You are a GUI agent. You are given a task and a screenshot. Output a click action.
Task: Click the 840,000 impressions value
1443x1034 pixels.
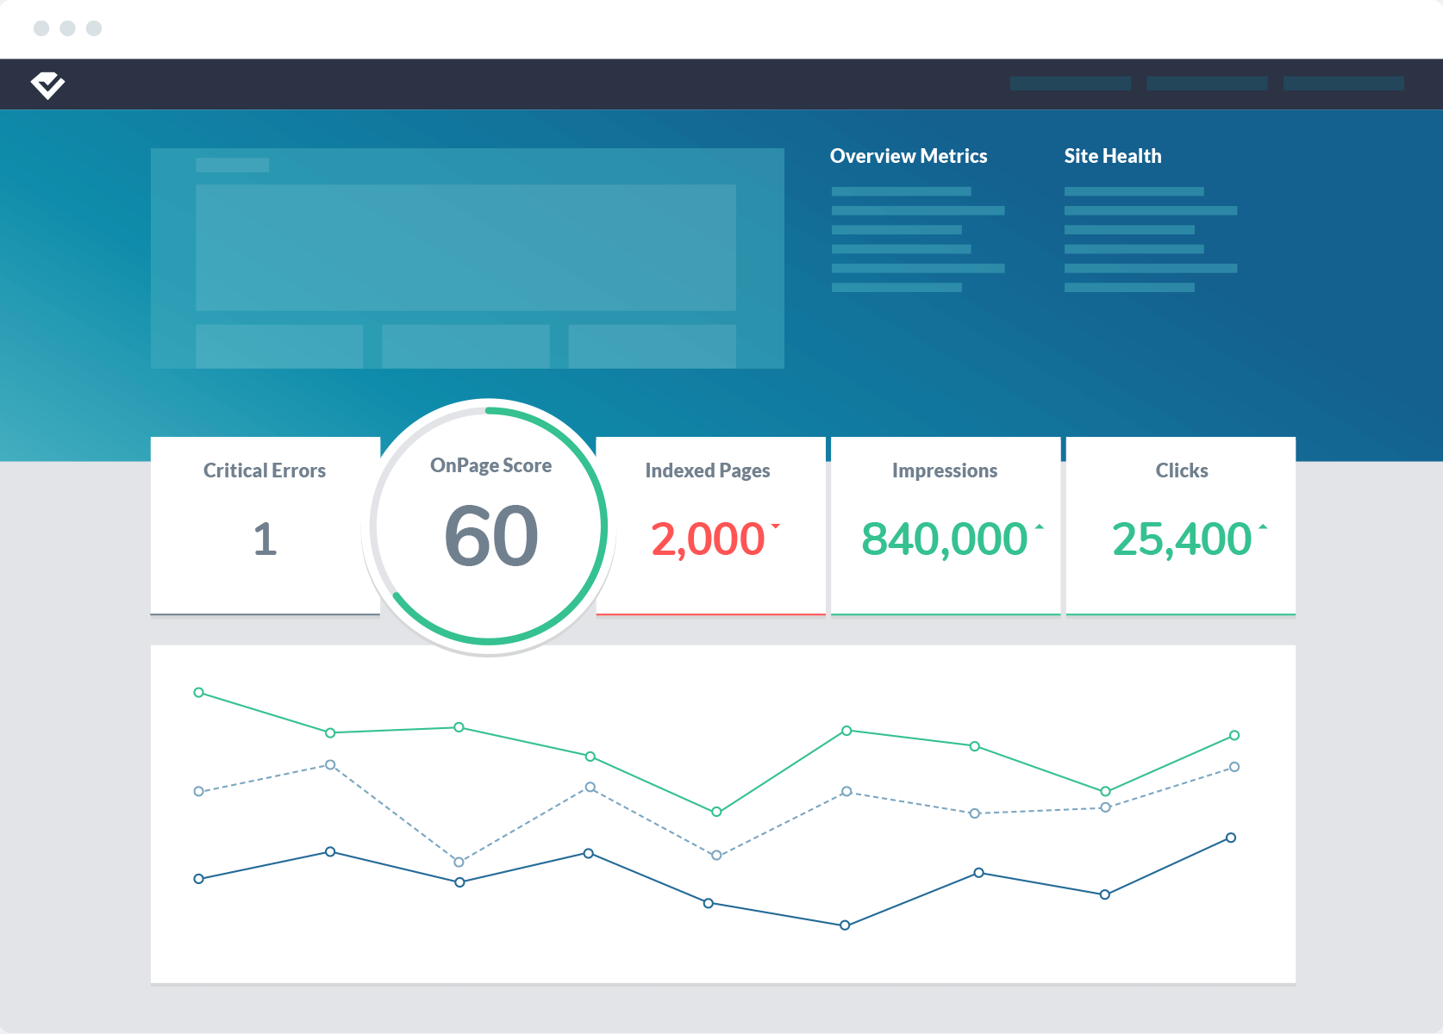click(x=944, y=539)
